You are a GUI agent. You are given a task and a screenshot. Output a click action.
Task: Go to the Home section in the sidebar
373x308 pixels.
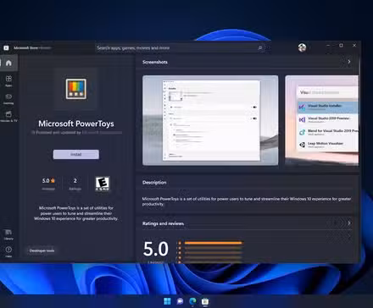pos(8,63)
